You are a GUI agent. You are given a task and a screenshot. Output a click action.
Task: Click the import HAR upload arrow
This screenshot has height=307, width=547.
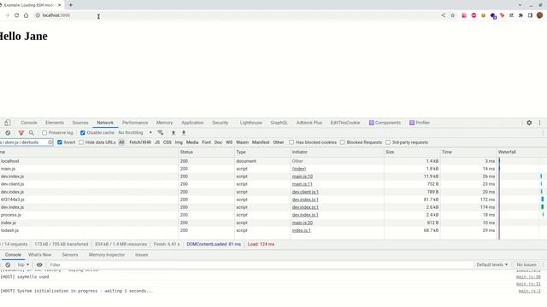(x=173, y=133)
